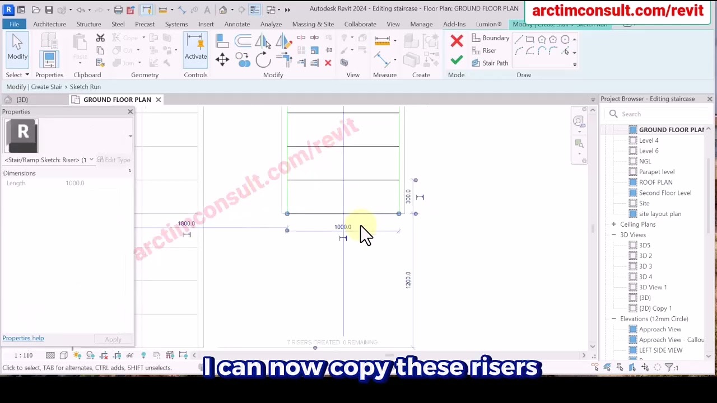This screenshot has height=403, width=717.
Task: Toggle Temporary Hide/Isolate glasses icon
Action: click(130, 355)
